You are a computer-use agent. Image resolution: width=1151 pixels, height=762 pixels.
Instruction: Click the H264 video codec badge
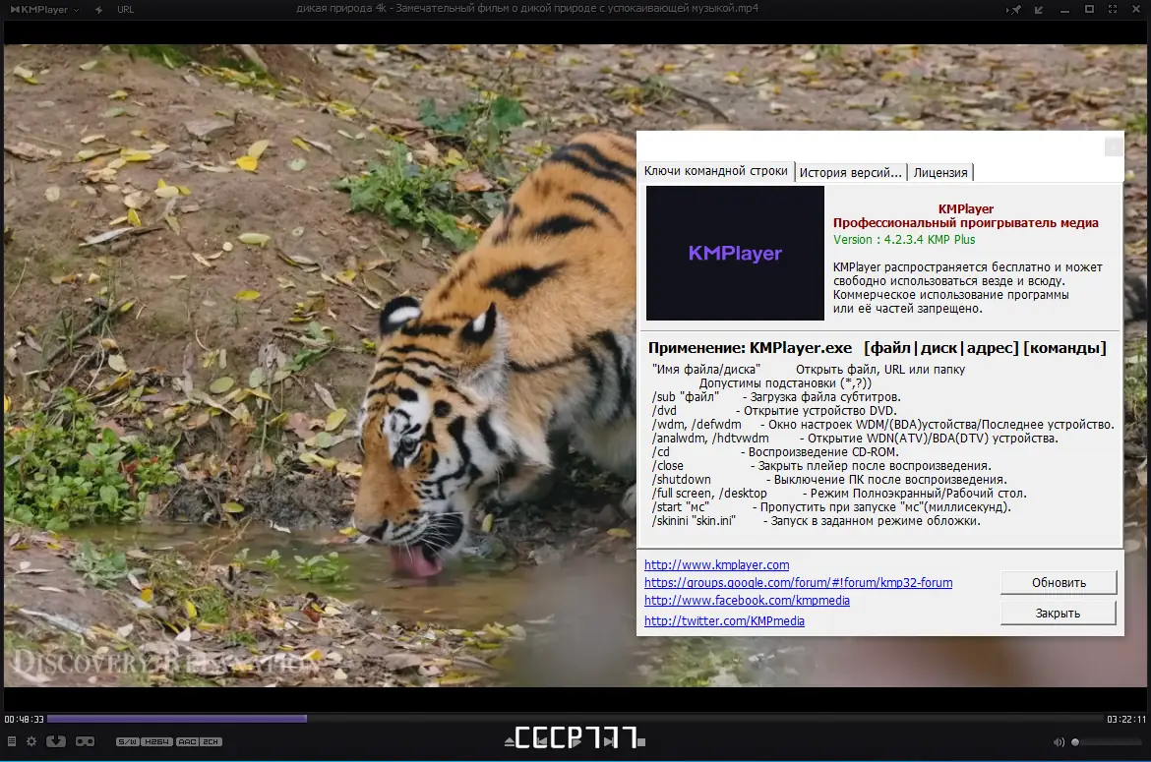(x=157, y=741)
